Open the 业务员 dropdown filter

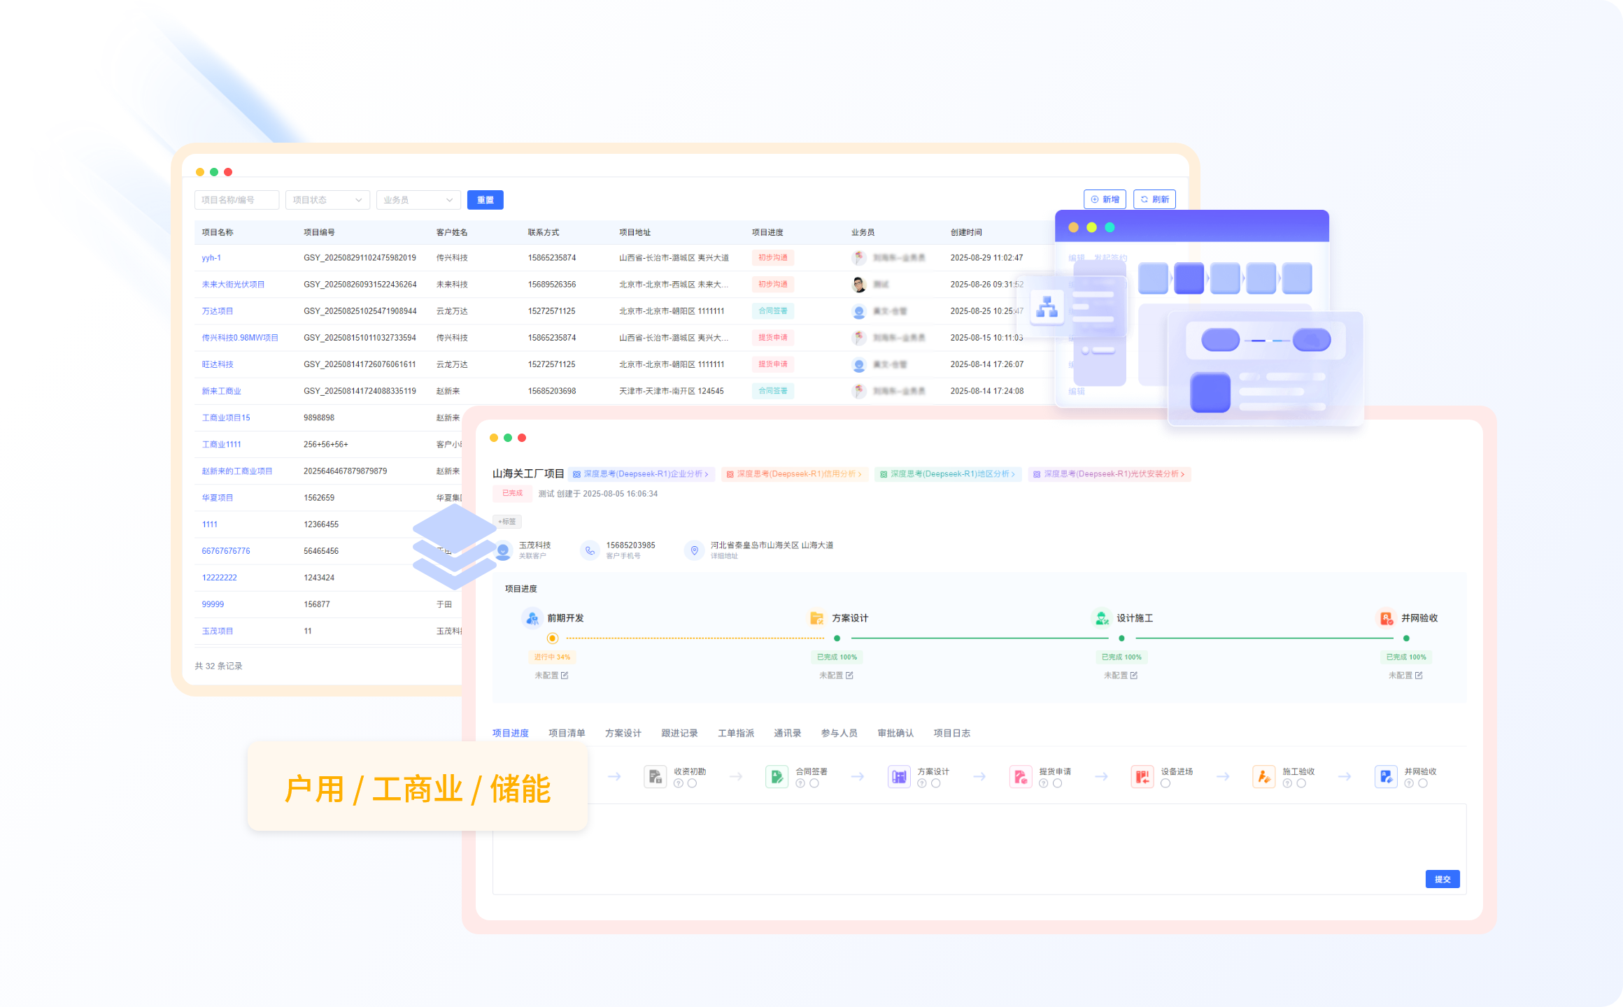(x=418, y=200)
